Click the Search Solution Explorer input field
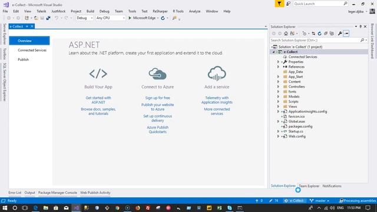This screenshot has width=377, height=212. 315,41
